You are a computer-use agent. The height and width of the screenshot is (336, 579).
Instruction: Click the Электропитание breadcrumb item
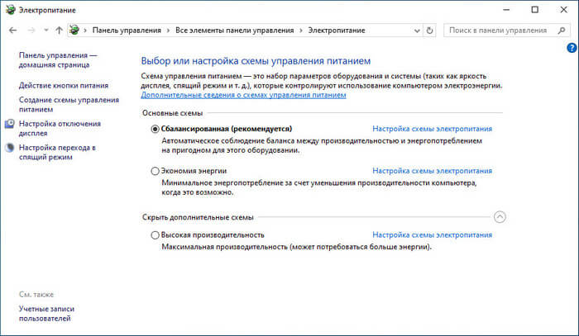point(337,31)
